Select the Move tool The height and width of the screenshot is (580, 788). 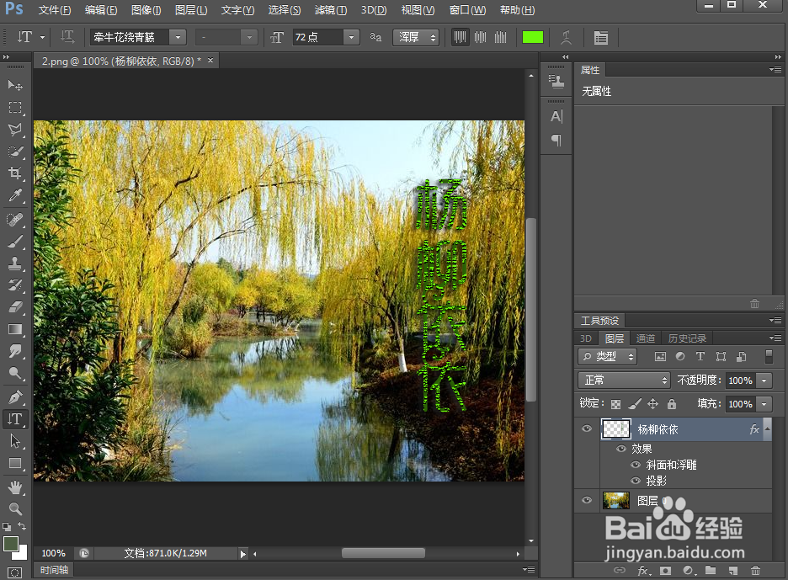[x=15, y=85]
